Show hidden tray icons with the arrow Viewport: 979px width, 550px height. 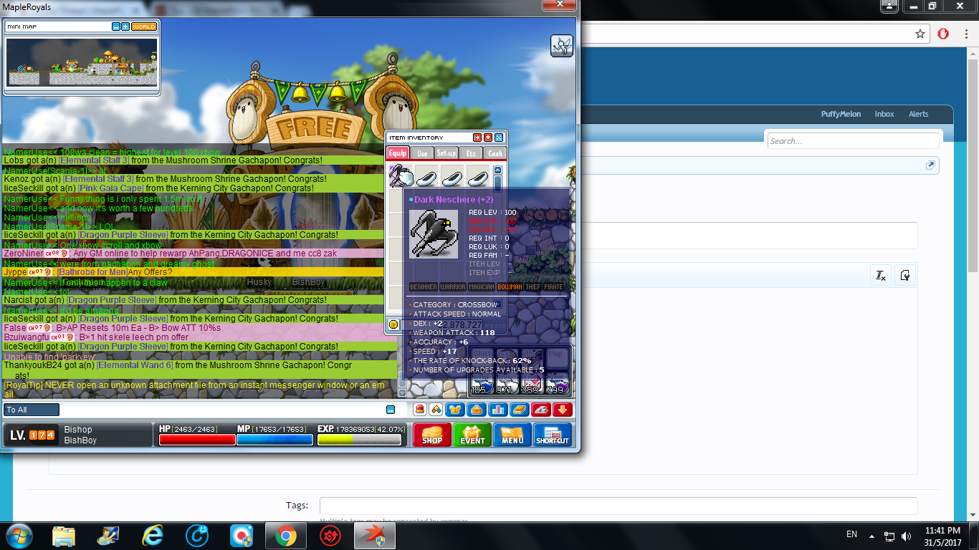(871, 535)
